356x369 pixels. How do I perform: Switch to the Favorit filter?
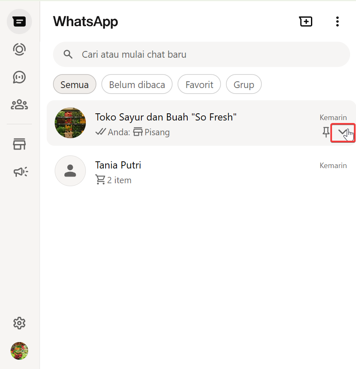point(199,85)
